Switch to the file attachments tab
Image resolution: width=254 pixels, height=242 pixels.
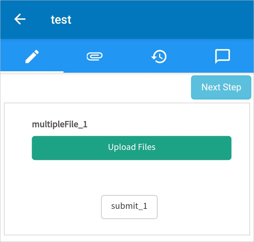coord(95,56)
